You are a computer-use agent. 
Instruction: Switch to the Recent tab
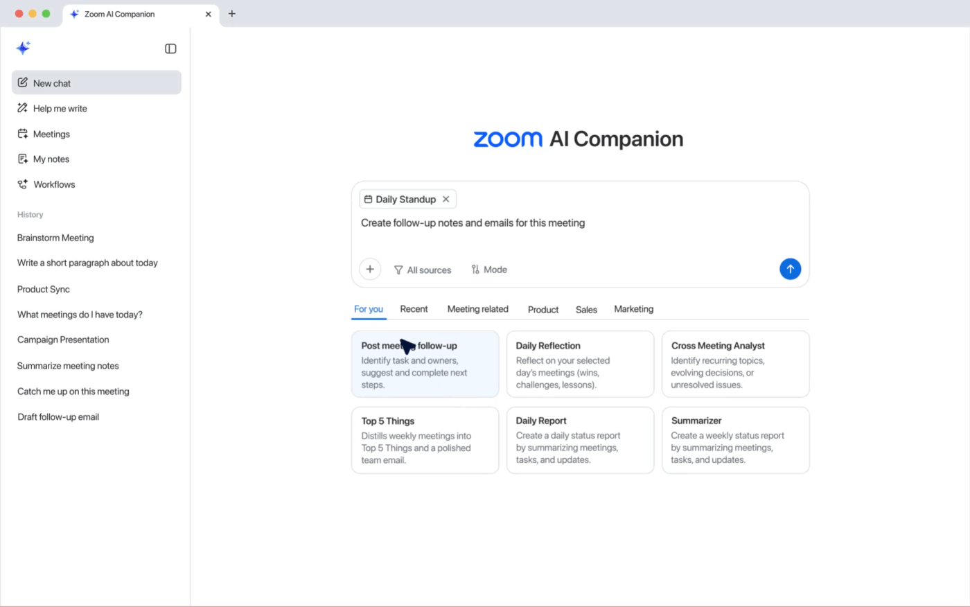click(x=414, y=309)
